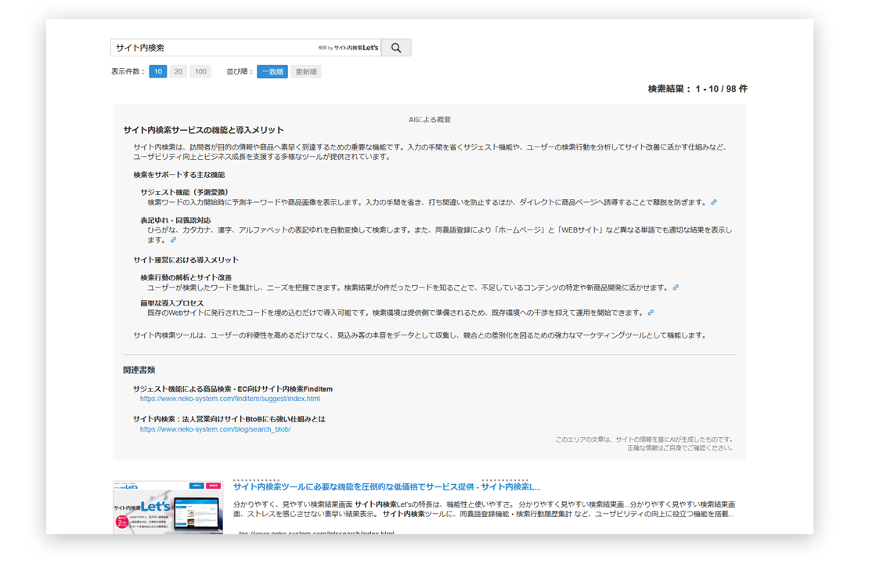Select the 一致順 sort option
The image size is (869, 564).
[272, 71]
